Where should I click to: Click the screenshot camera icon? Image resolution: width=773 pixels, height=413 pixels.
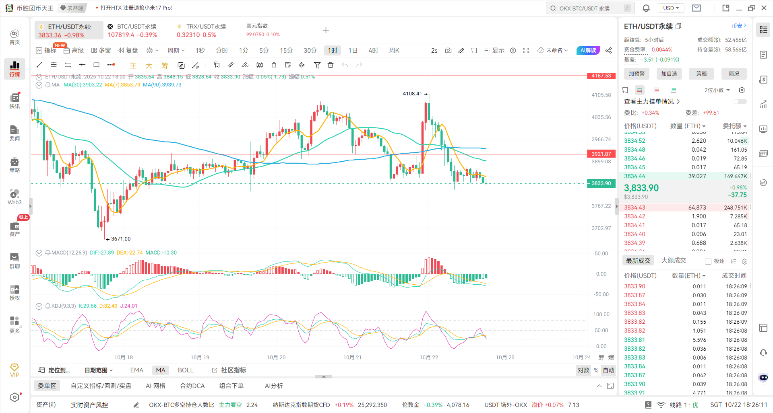pos(448,50)
